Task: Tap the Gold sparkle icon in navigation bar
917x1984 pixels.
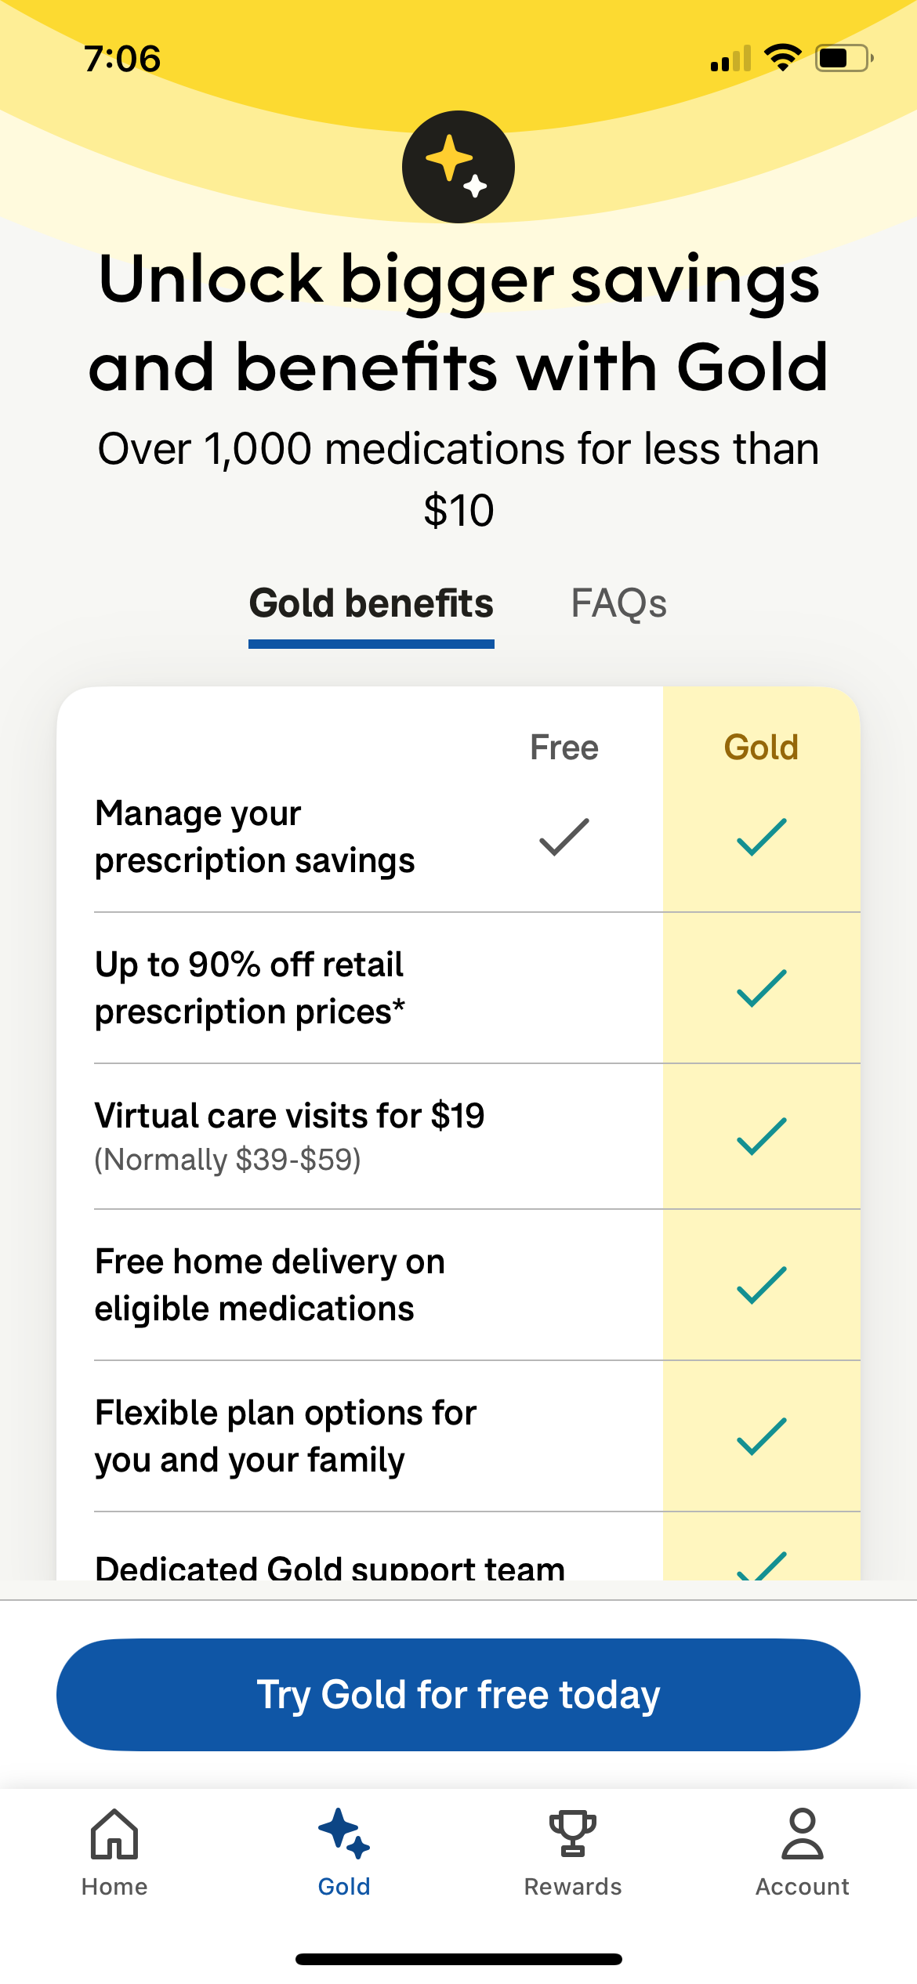Action: [343, 1834]
